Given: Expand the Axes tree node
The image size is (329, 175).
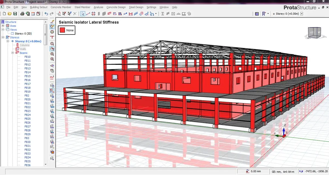Looking at the screenshot, I should (3, 26).
